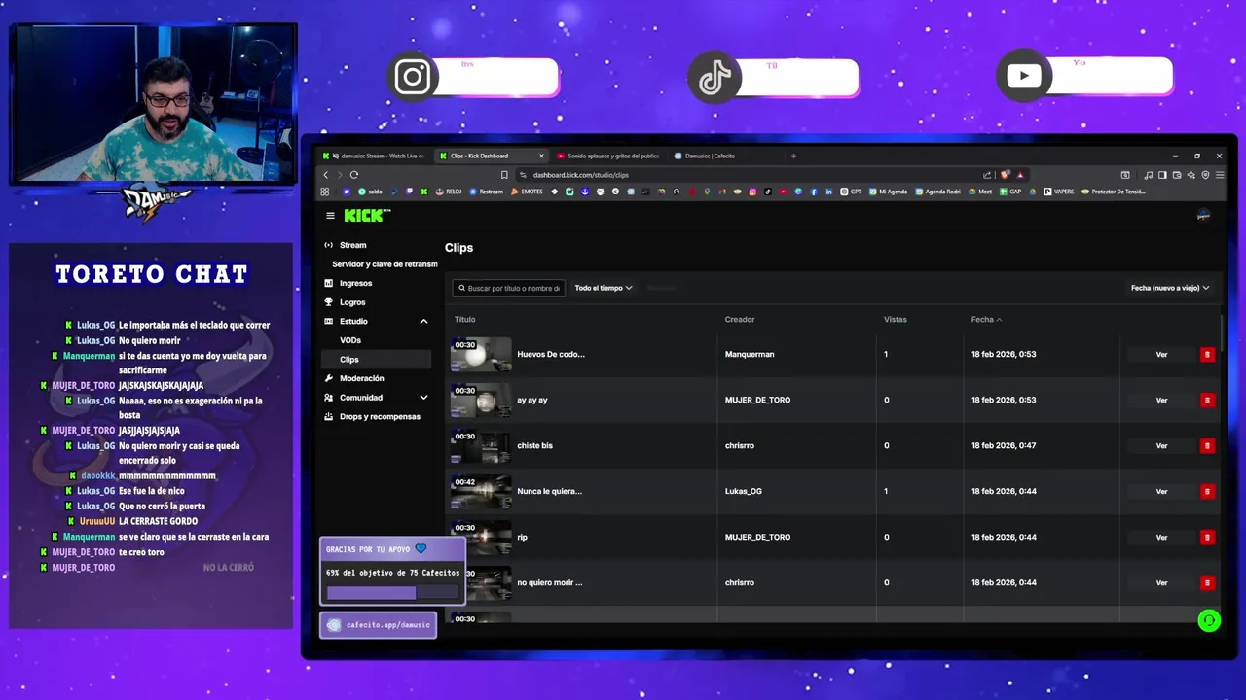The height and width of the screenshot is (700, 1246).
Task: Open the RELOJ bookmark
Action: click(449, 192)
